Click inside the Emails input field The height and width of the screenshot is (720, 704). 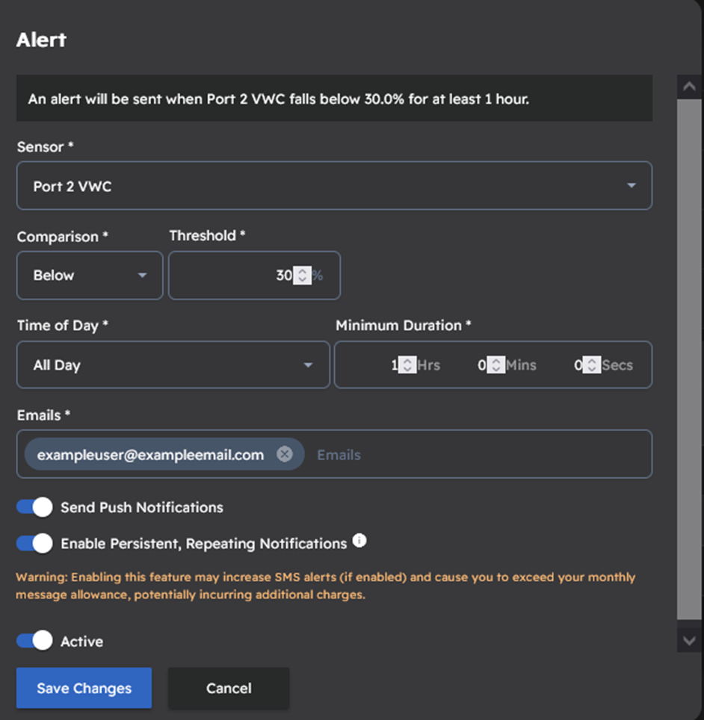[x=478, y=454]
